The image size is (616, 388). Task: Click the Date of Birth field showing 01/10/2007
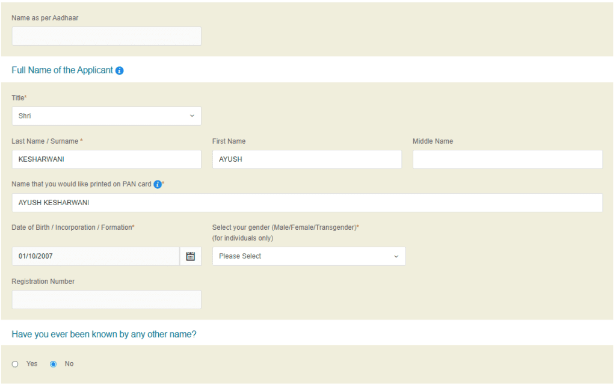[x=95, y=256]
